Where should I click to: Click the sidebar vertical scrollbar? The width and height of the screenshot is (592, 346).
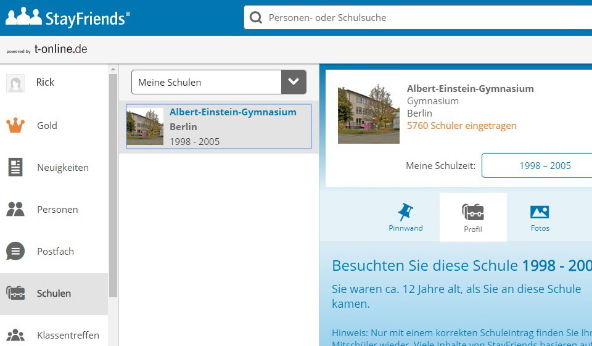click(113, 185)
